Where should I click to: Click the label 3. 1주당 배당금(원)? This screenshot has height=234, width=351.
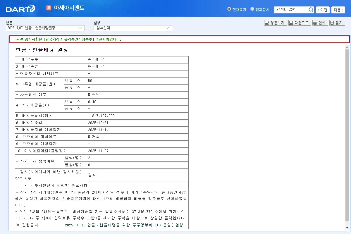tap(36, 84)
